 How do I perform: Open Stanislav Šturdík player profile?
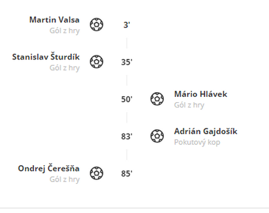(x=46, y=57)
